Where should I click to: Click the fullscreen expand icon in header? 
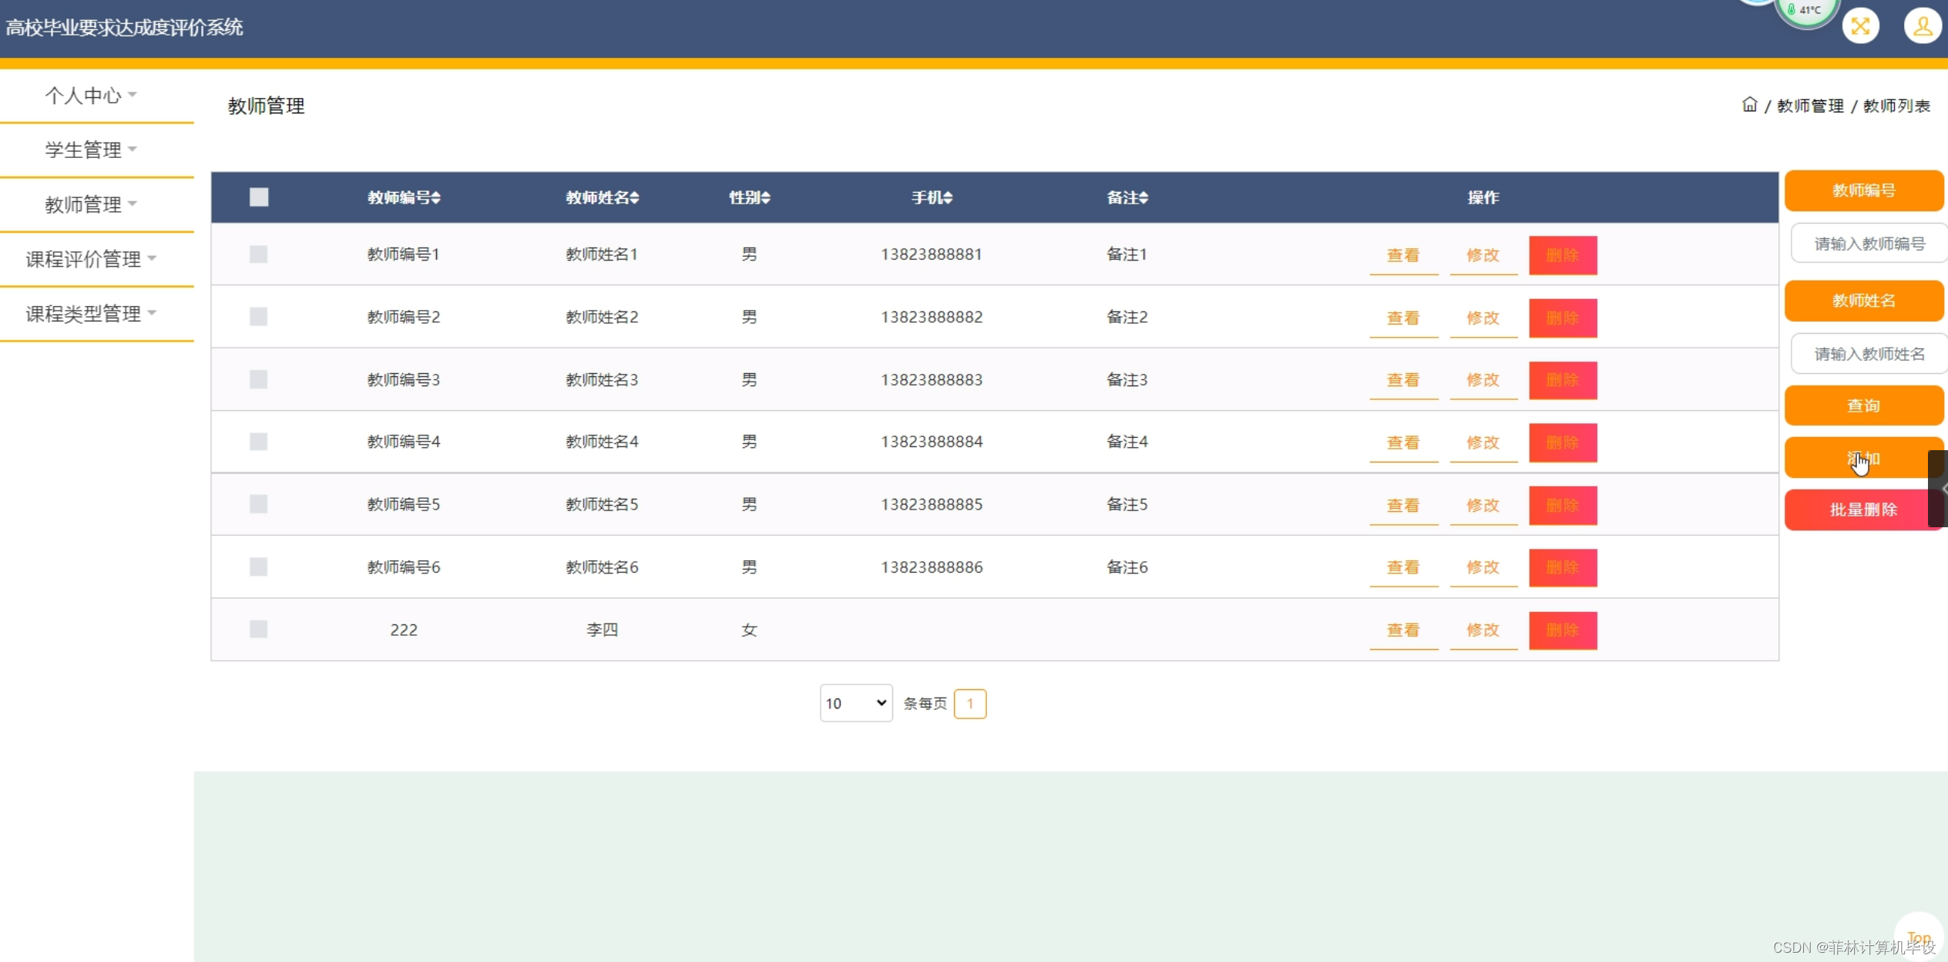click(x=1860, y=27)
